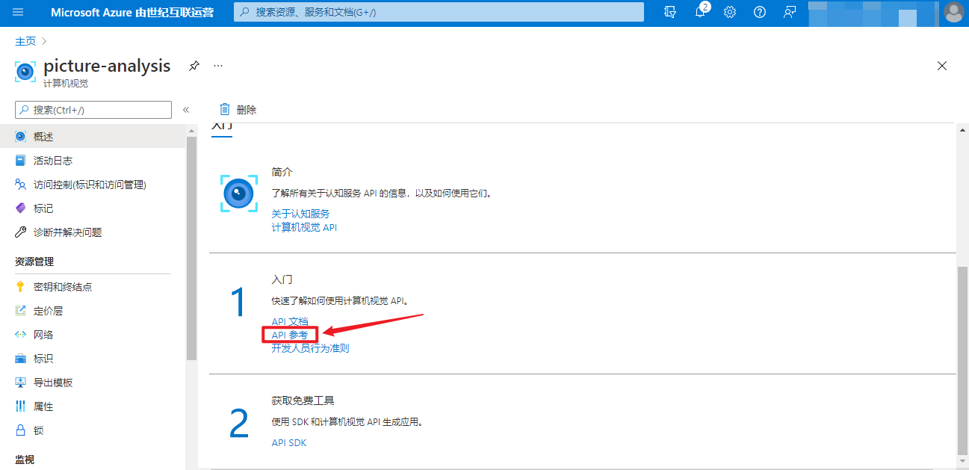Open the 计算机视觉 API link
This screenshot has height=470, width=969.
304,227
